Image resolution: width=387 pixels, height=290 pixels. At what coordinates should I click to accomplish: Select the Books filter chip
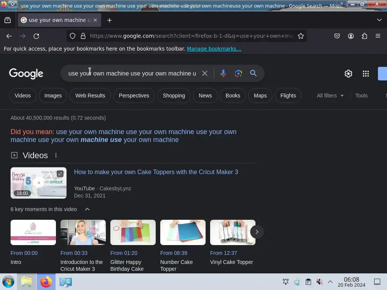click(233, 96)
